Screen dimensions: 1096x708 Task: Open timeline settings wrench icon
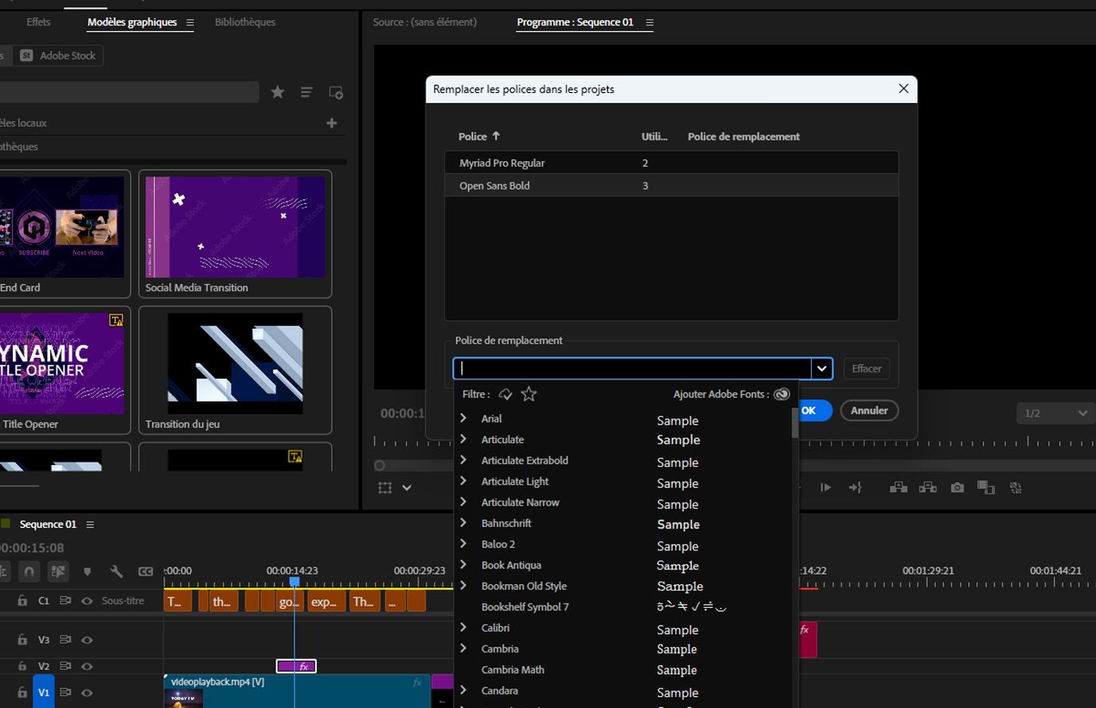(x=116, y=571)
